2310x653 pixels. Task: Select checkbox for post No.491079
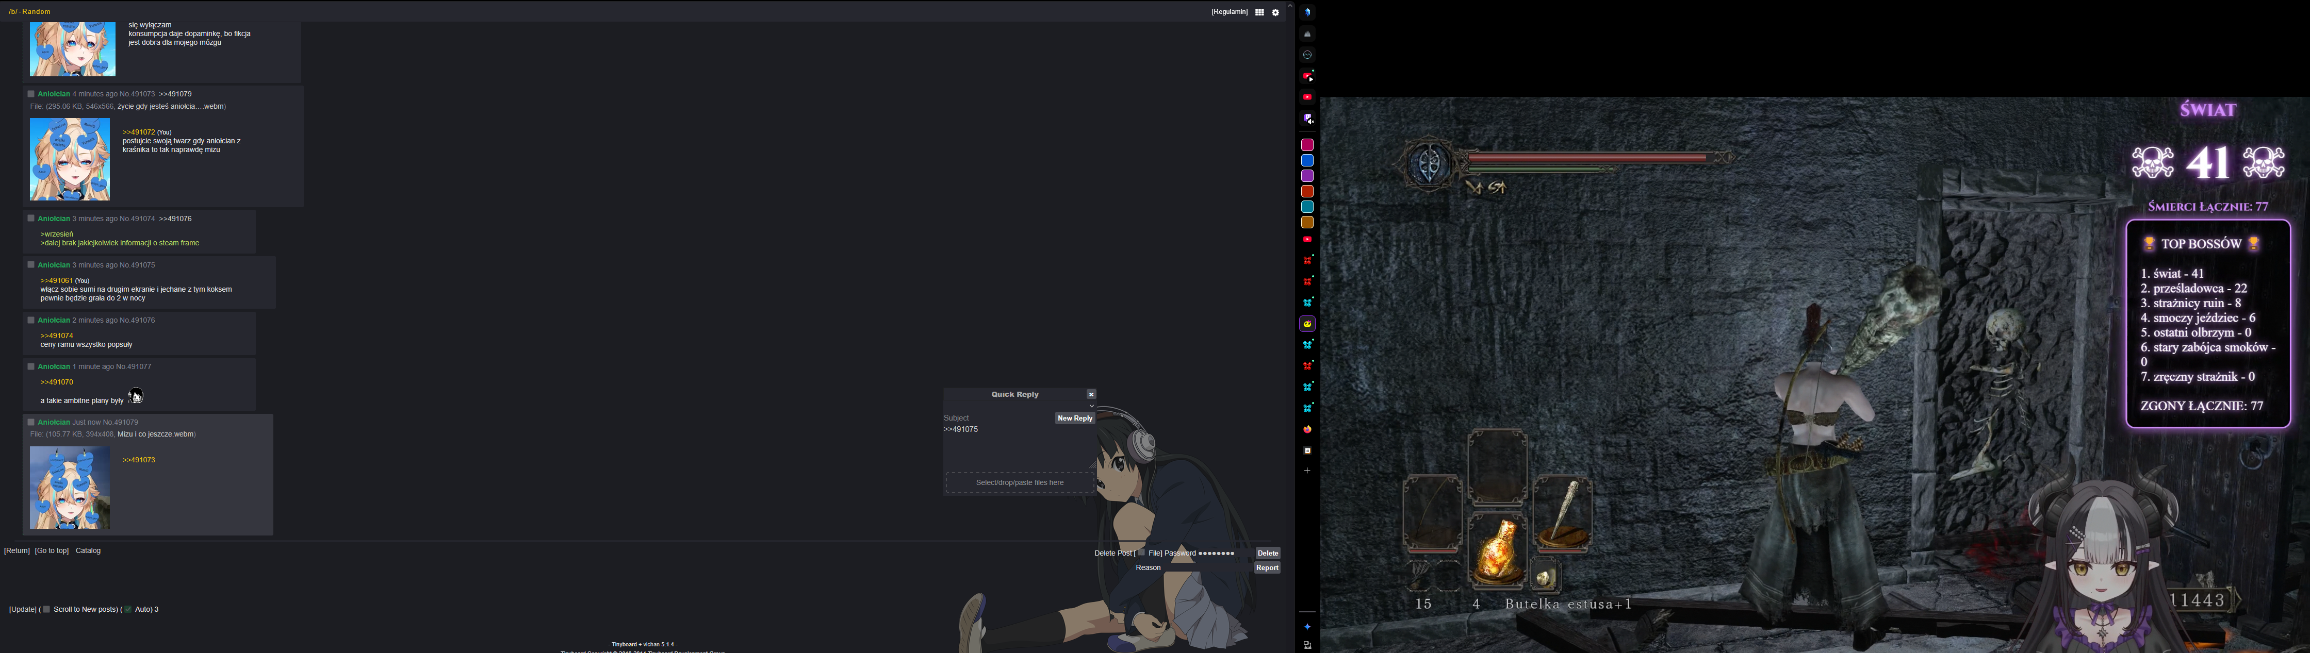[x=30, y=422]
